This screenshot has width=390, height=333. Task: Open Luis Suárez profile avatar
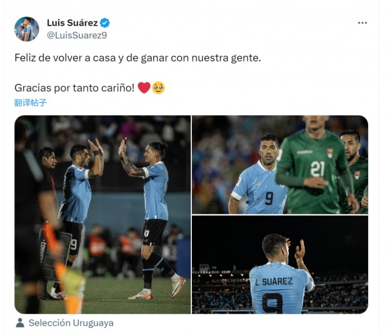pyautogui.click(x=27, y=29)
